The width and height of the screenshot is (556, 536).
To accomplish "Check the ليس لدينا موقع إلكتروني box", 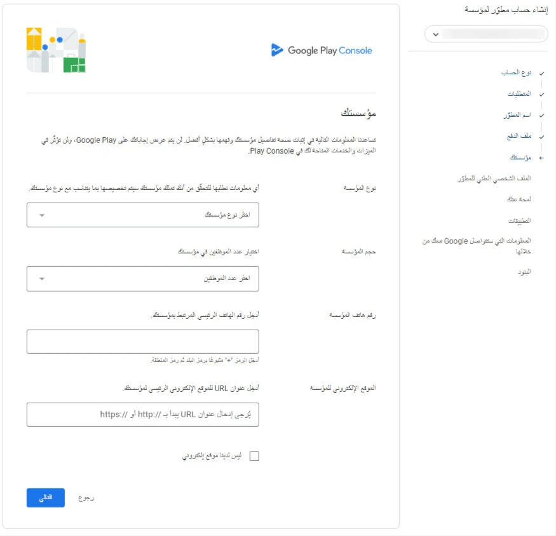I will click(x=255, y=456).
